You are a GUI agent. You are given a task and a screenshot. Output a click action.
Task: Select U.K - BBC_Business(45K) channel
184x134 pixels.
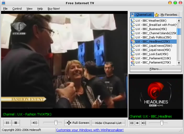click(153, 29)
